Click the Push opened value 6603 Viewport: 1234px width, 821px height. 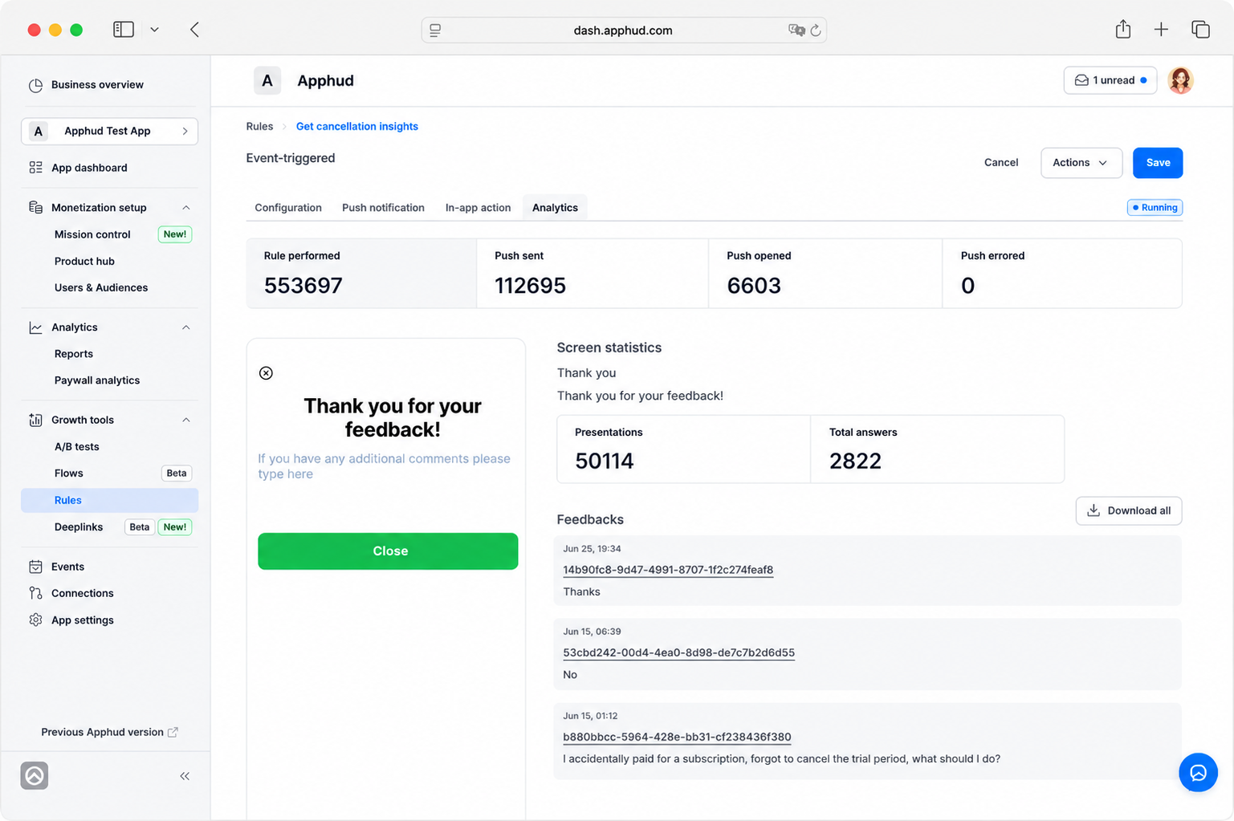pos(754,286)
